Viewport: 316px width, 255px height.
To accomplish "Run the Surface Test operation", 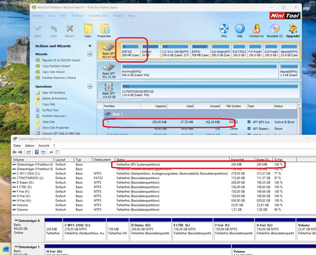I will pos(50,110).
